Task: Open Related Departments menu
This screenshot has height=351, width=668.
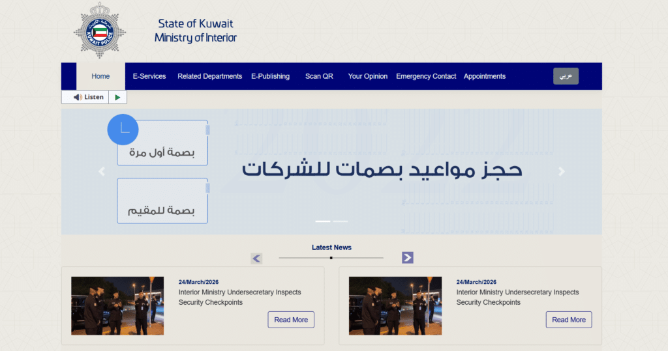Action: coord(209,76)
